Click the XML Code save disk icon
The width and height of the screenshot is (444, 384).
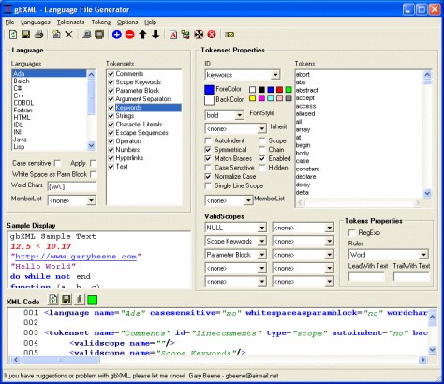click(x=67, y=300)
